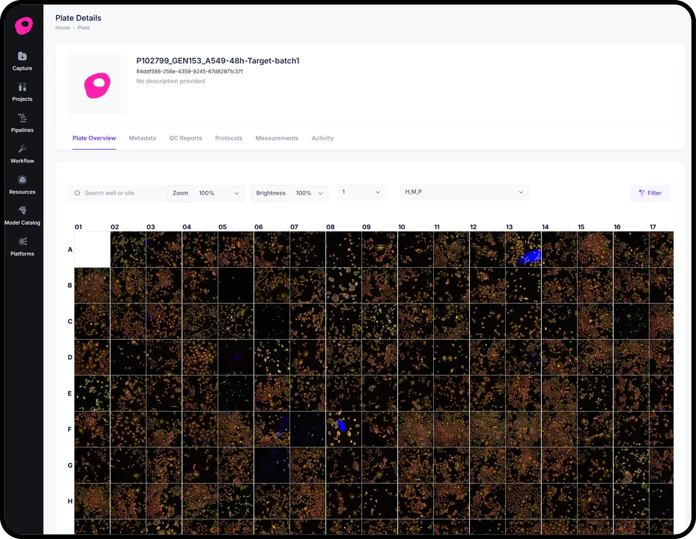Open the Capture sidebar icon

[22, 57]
